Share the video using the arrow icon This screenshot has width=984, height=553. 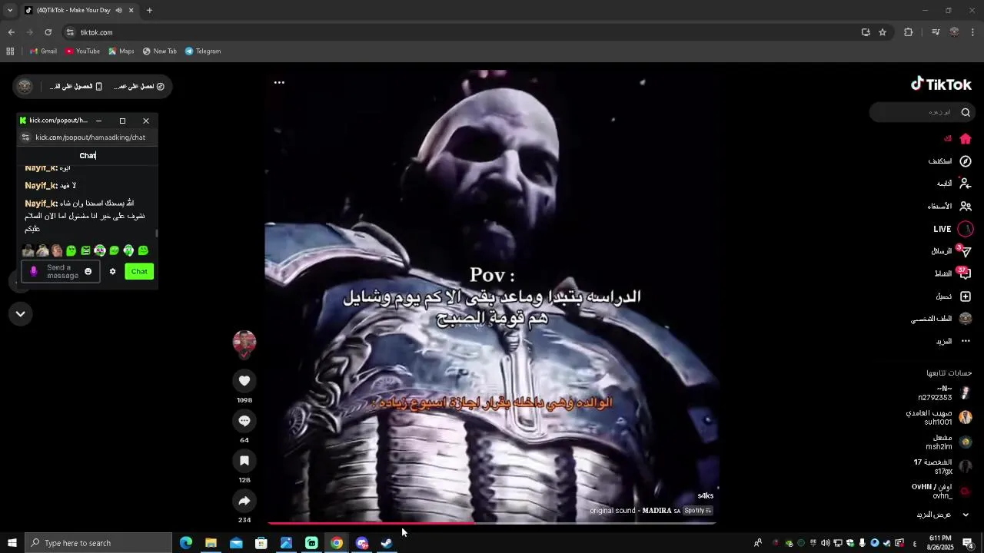click(244, 501)
